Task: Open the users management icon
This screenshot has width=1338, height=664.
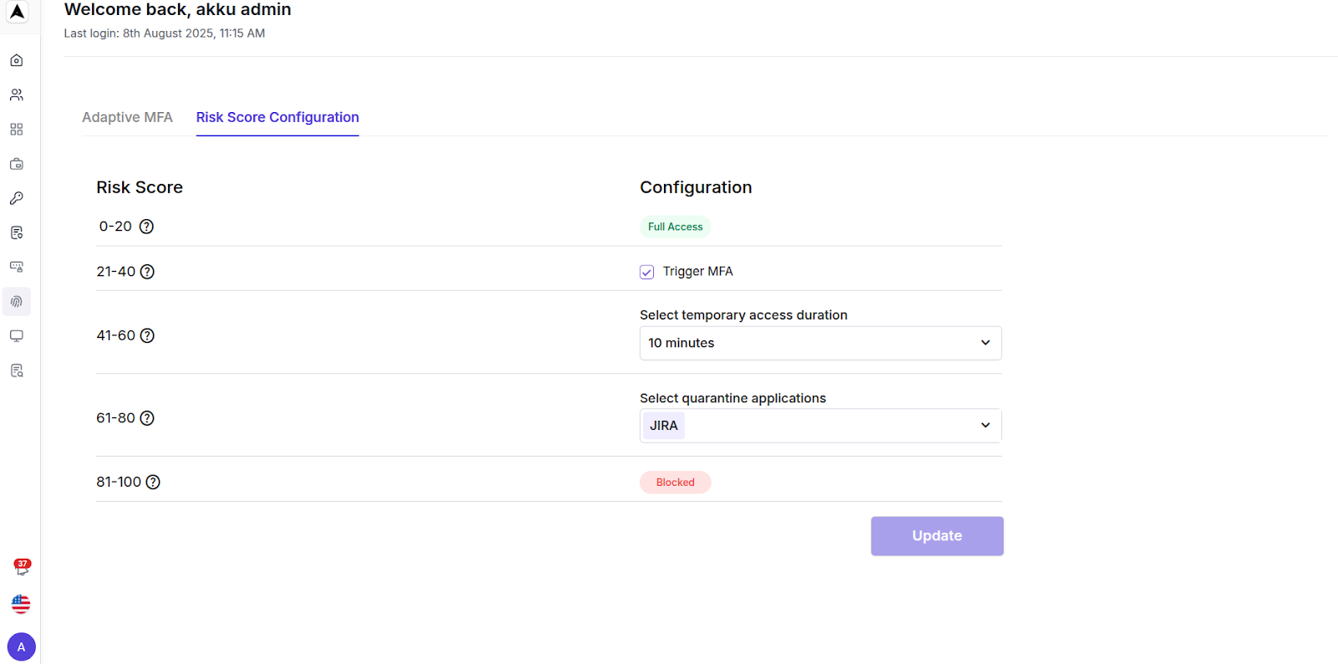Action: click(x=17, y=94)
